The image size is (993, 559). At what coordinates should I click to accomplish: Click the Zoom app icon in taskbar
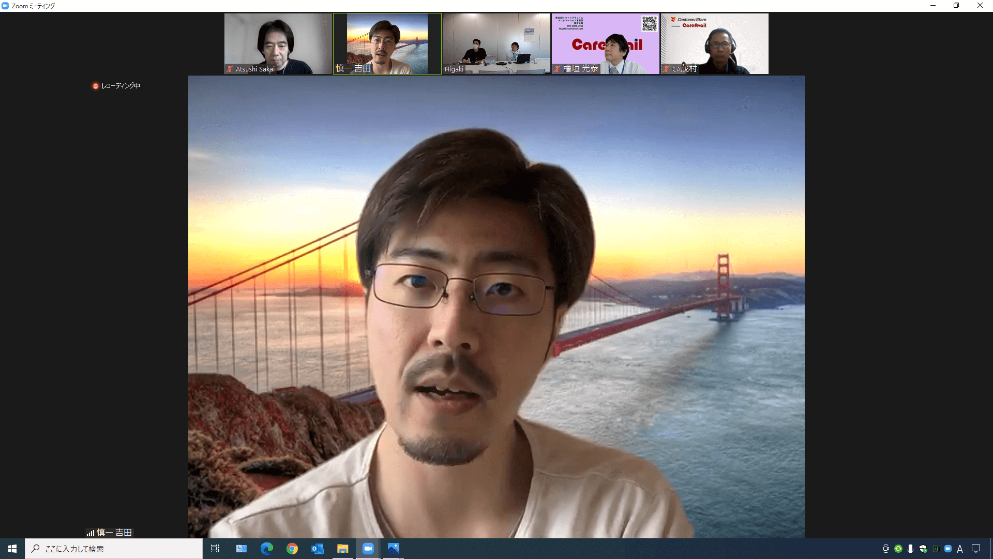[x=368, y=549]
